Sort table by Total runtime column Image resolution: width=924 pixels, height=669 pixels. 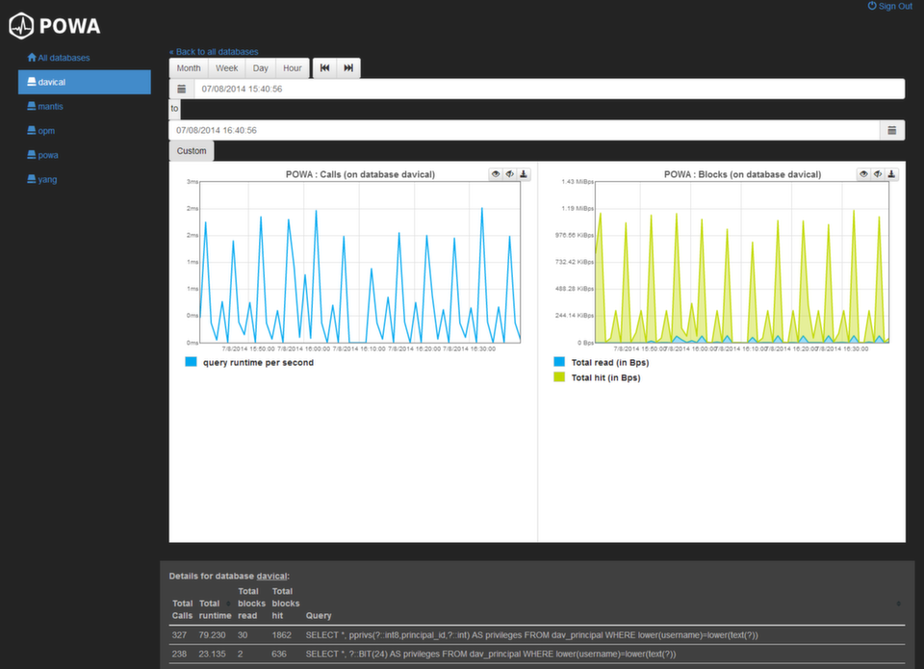tap(215, 609)
